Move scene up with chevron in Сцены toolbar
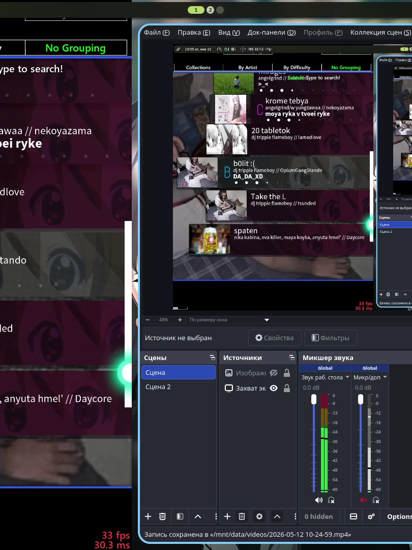412x550 pixels. [197, 516]
